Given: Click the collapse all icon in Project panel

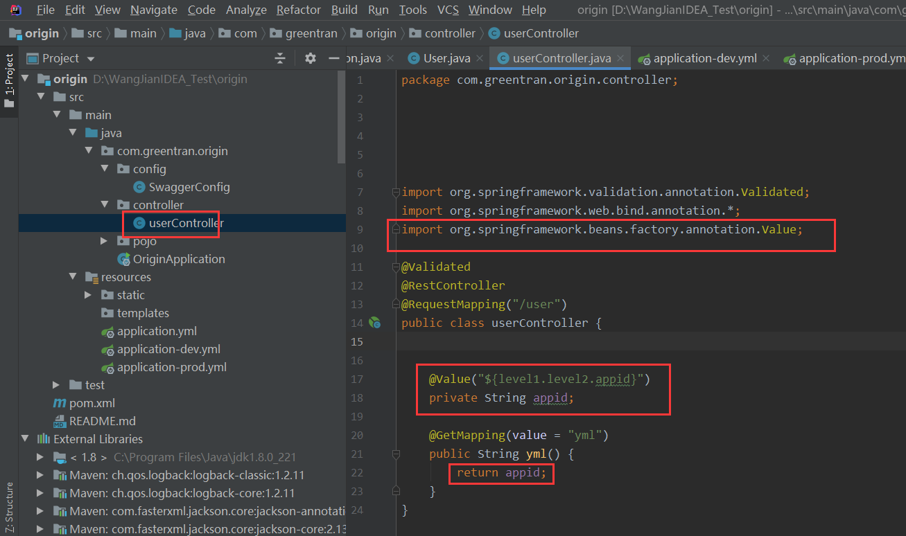Looking at the screenshot, I should tap(280, 58).
